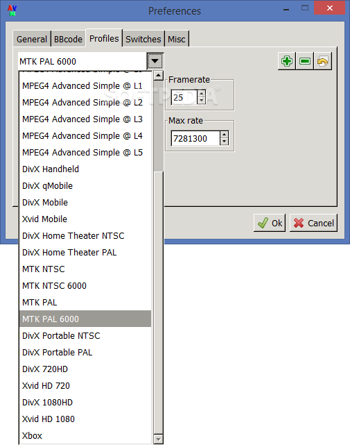Add a new profile with the green plus icon
Viewport: 350px width, 445px height.
click(x=287, y=61)
